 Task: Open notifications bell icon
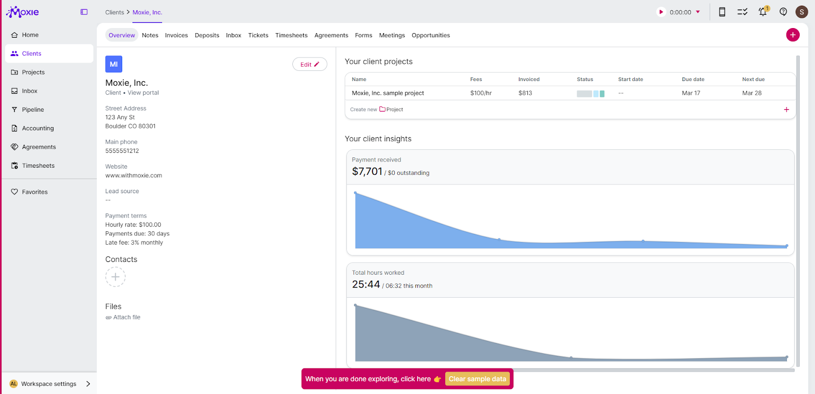click(763, 12)
